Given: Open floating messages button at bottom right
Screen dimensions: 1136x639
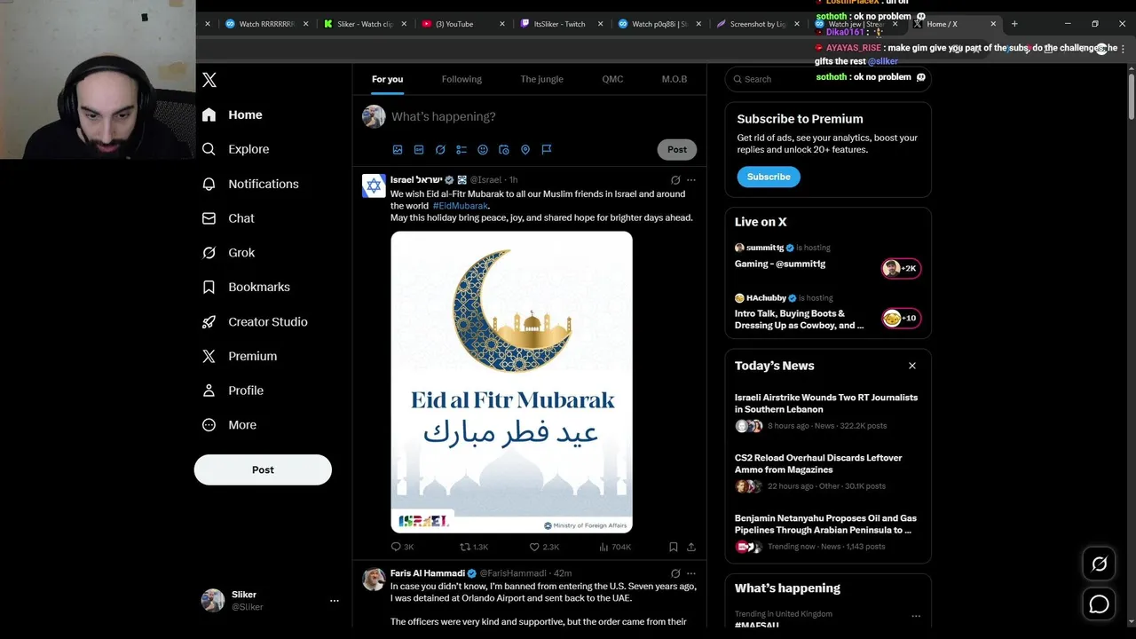Looking at the screenshot, I should coord(1099,604).
